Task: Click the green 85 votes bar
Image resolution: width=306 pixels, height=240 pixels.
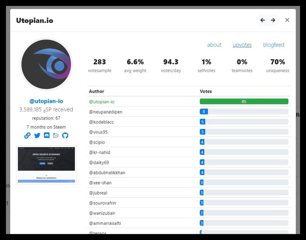Action: coord(244,102)
